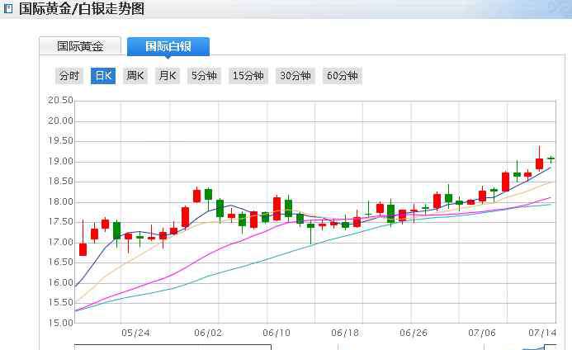Screen dimensions: 572x350
Task: Click the 18.00 price axis label
Action: pos(60,201)
